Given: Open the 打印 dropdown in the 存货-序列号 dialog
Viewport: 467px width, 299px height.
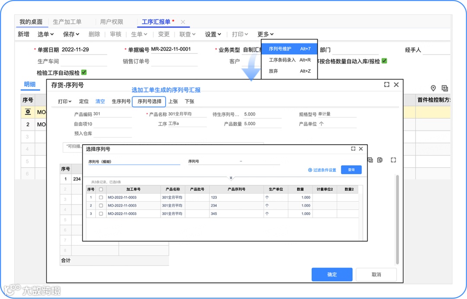Looking at the screenshot, I should click(x=64, y=102).
